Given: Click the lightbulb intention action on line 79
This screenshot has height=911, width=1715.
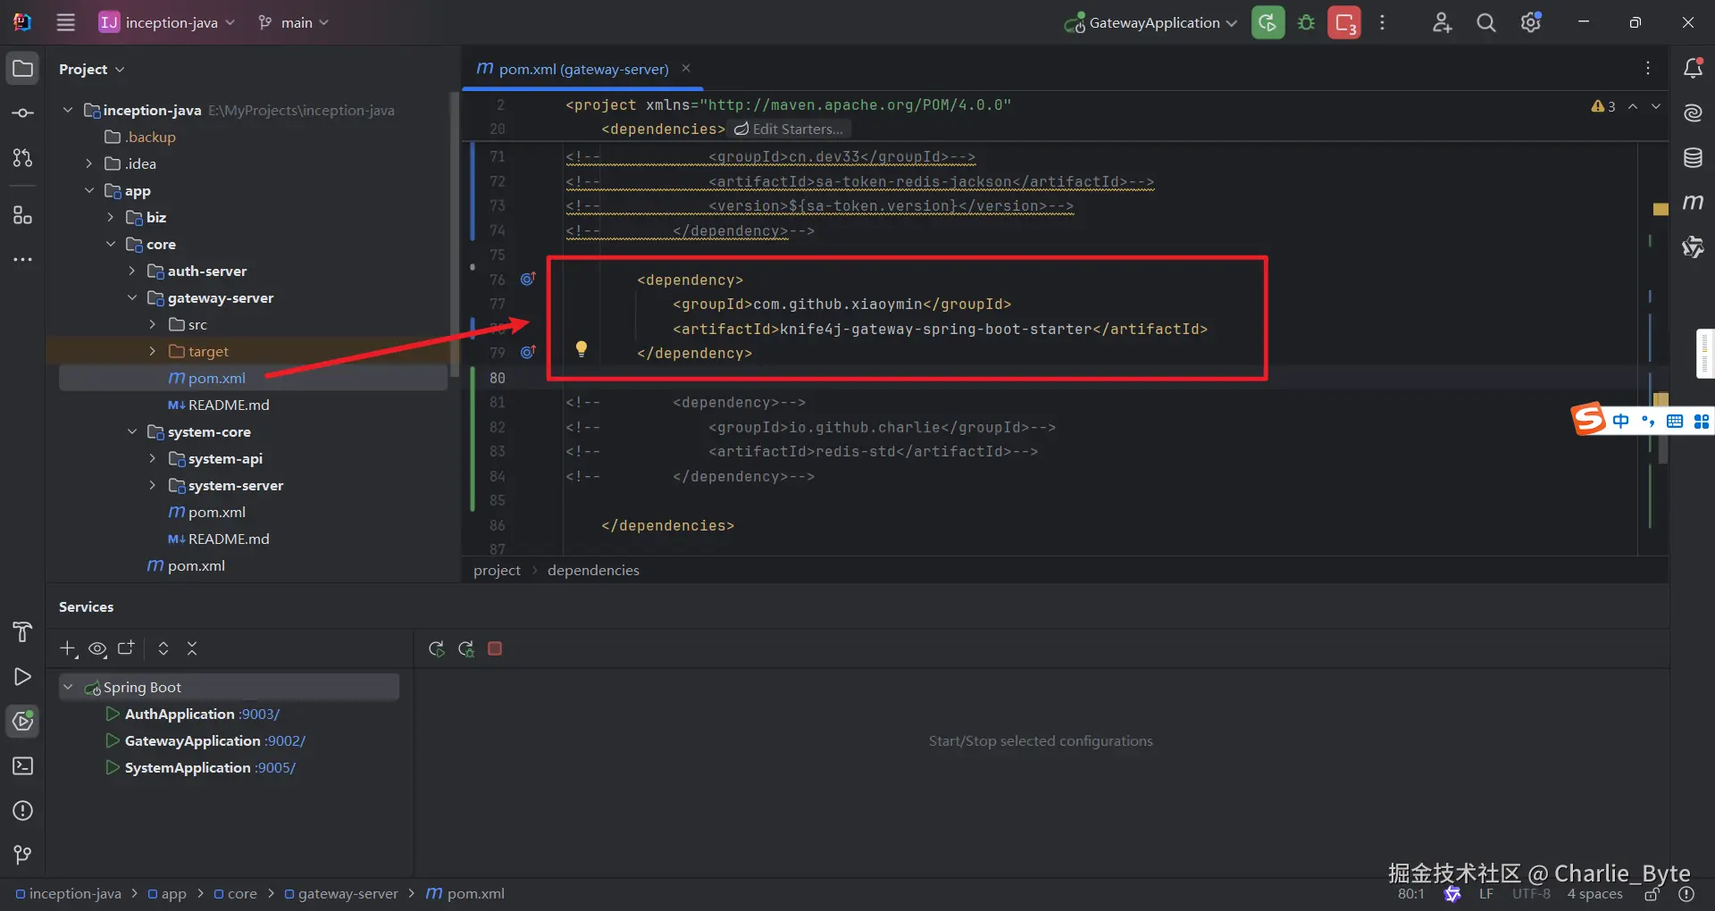Looking at the screenshot, I should (x=581, y=349).
